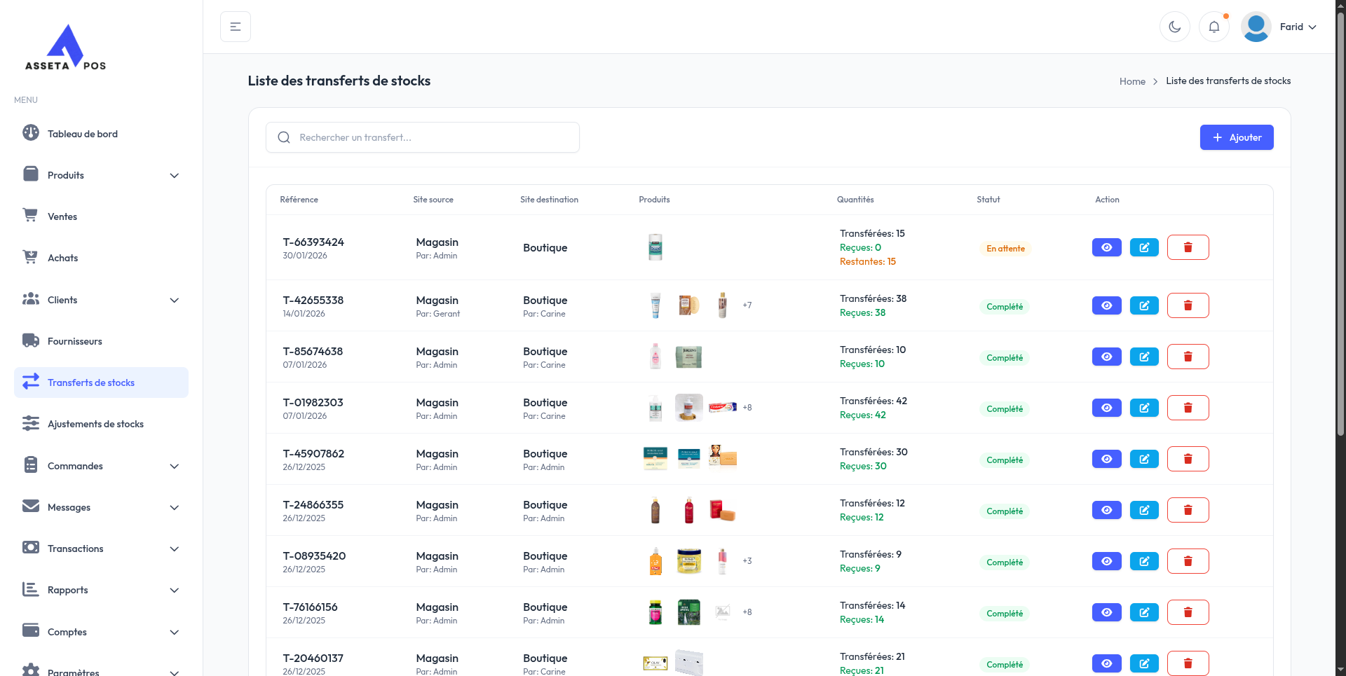The width and height of the screenshot is (1346, 676).
Task: Follow the Home breadcrumb link
Action: [x=1131, y=81]
